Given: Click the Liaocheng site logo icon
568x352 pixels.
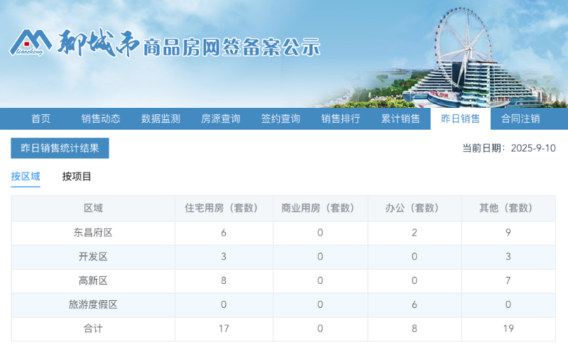Looking at the screenshot, I should [x=30, y=43].
